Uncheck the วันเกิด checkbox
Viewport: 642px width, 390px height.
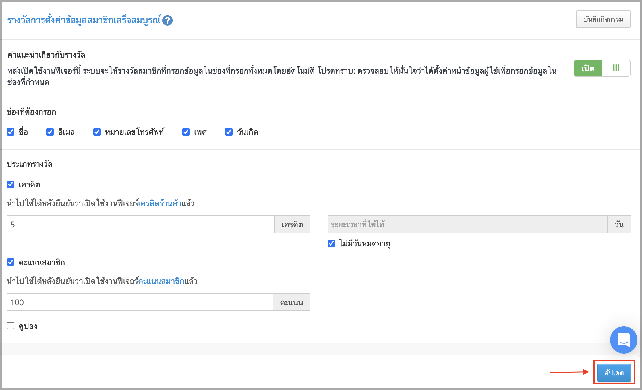(x=229, y=132)
